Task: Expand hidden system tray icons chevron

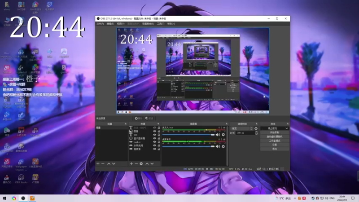Action: 295,198
